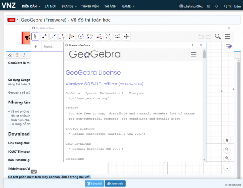Select the Point tool in GeoGebra toolbar
The height and width of the screenshot is (188, 243).
pos(44,36)
